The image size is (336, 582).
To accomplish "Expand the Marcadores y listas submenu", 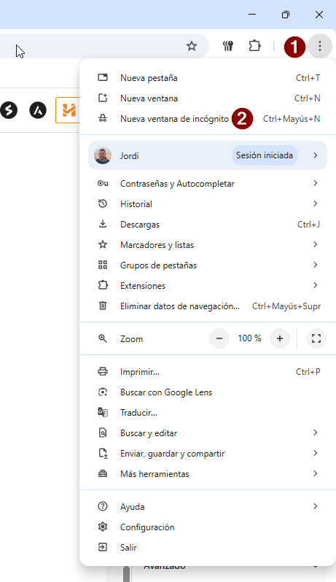I will click(208, 244).
